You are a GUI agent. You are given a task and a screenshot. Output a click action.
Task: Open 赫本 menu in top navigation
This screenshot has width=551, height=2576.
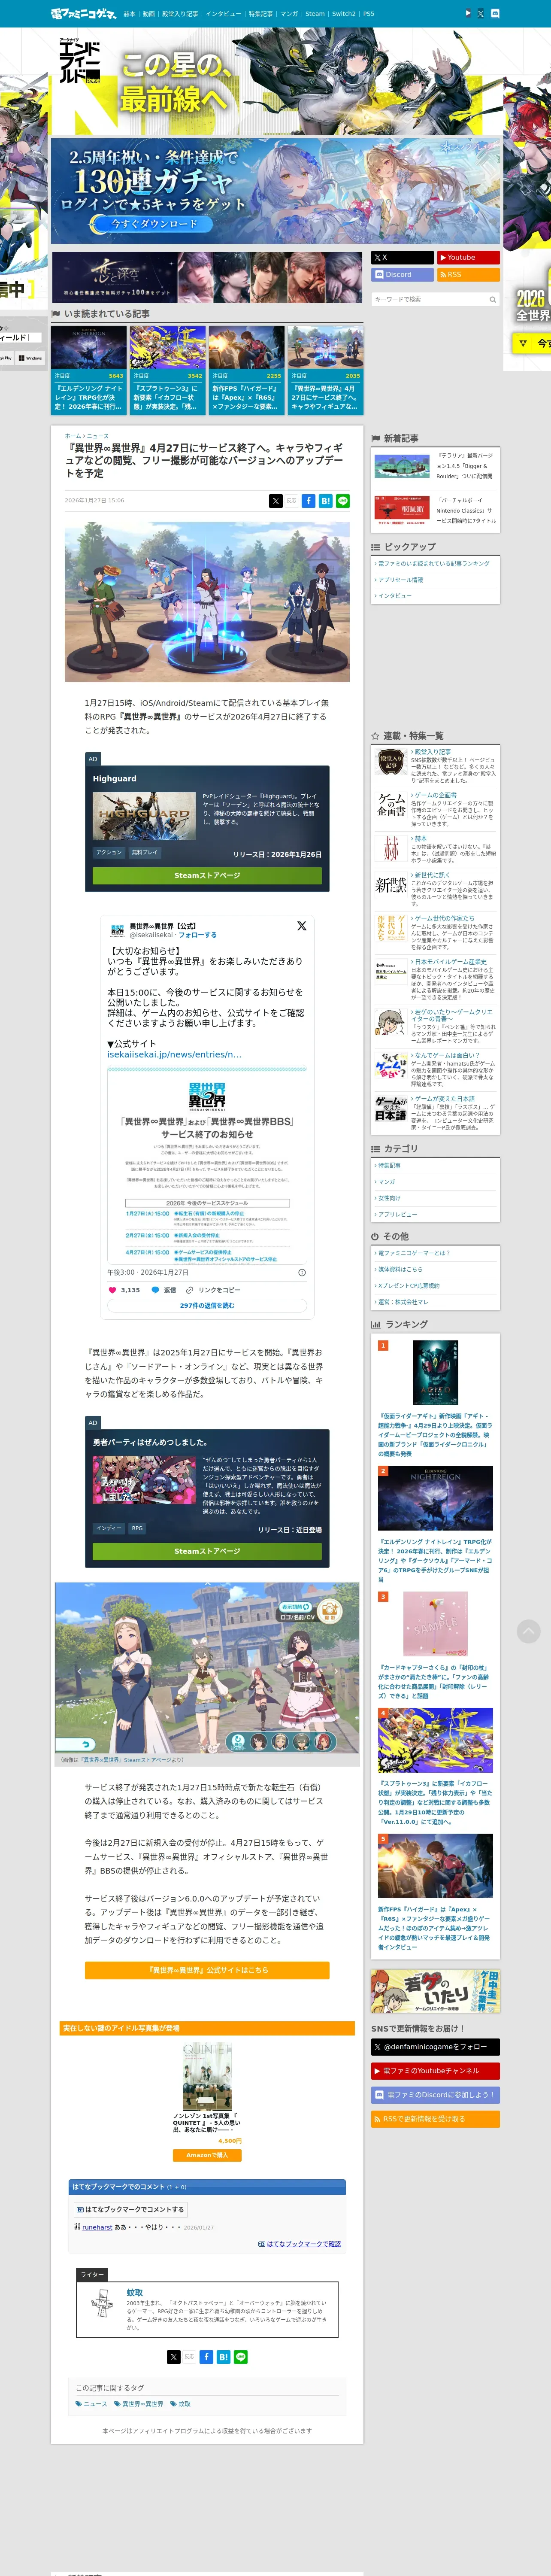point(129,14)
